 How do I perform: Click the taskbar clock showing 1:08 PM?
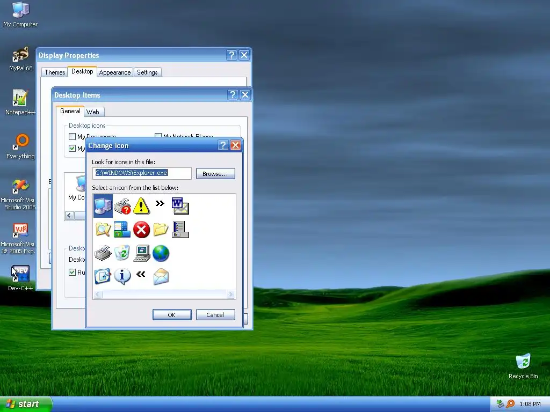coord(530,404)
